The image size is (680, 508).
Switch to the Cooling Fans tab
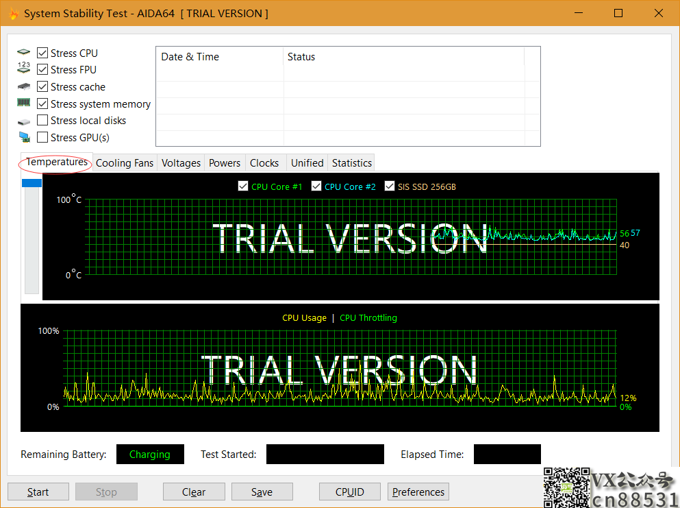point(125,163)
